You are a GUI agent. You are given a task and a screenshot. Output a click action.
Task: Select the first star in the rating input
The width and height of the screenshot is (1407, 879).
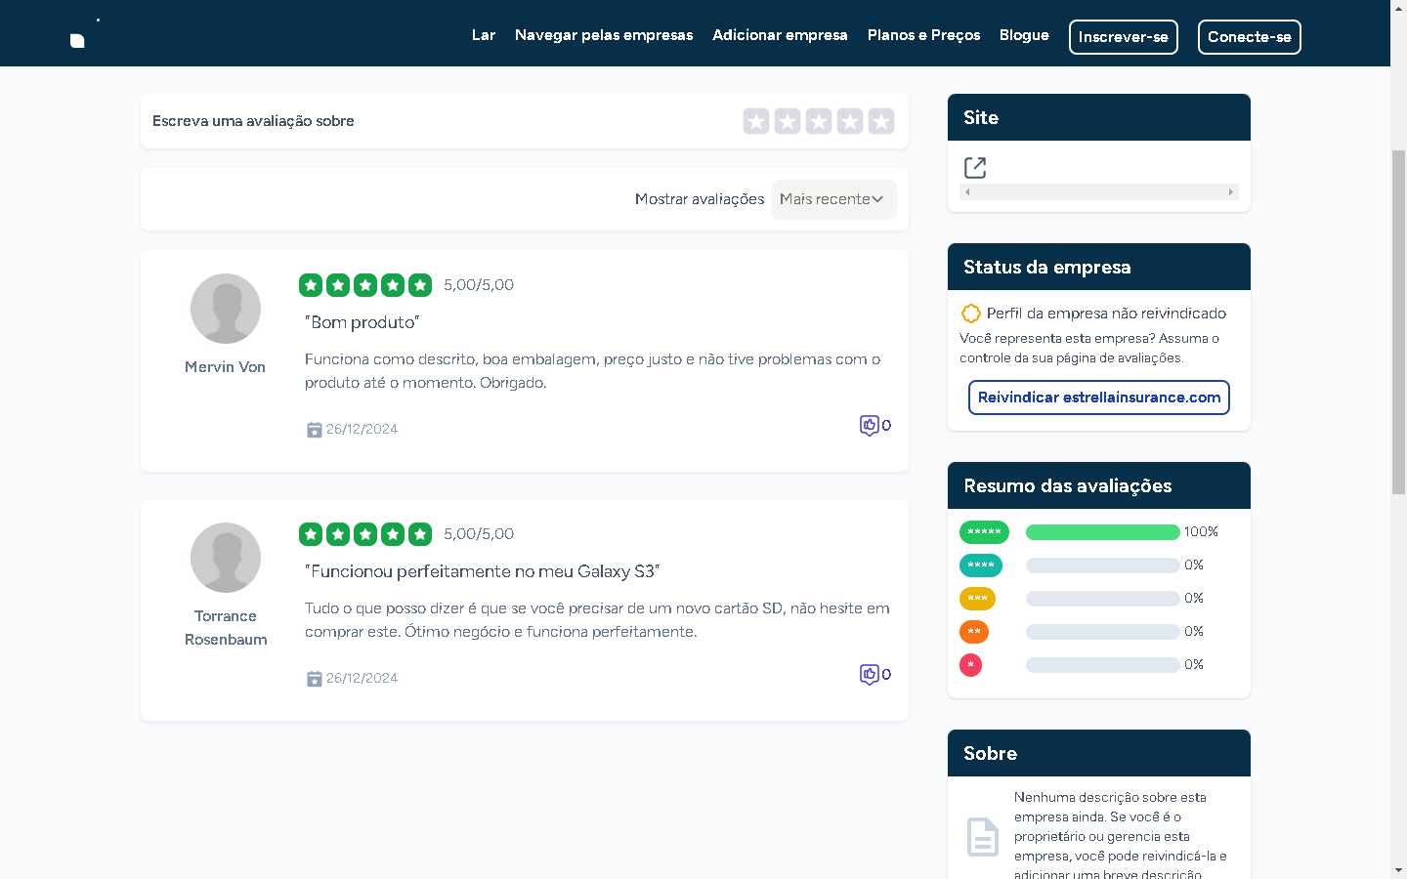756,121
